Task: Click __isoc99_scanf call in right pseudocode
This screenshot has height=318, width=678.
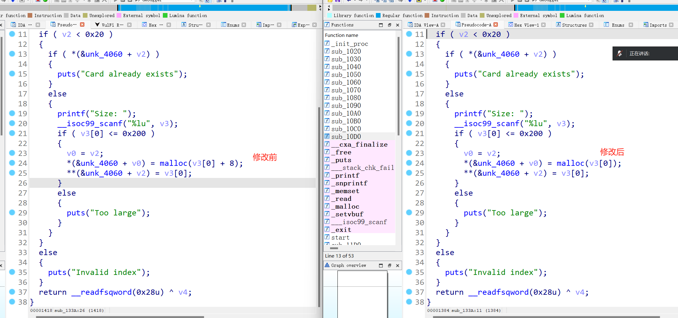Action: click(487, 124)
